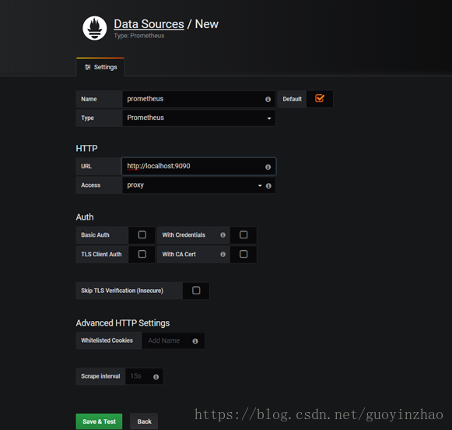Viewport: 452px width, 430px height.
Task: Open the Type dropdown showing Prometheus
Action: [198, 118]
